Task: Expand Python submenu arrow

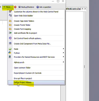Action: (x=63, y=52)
